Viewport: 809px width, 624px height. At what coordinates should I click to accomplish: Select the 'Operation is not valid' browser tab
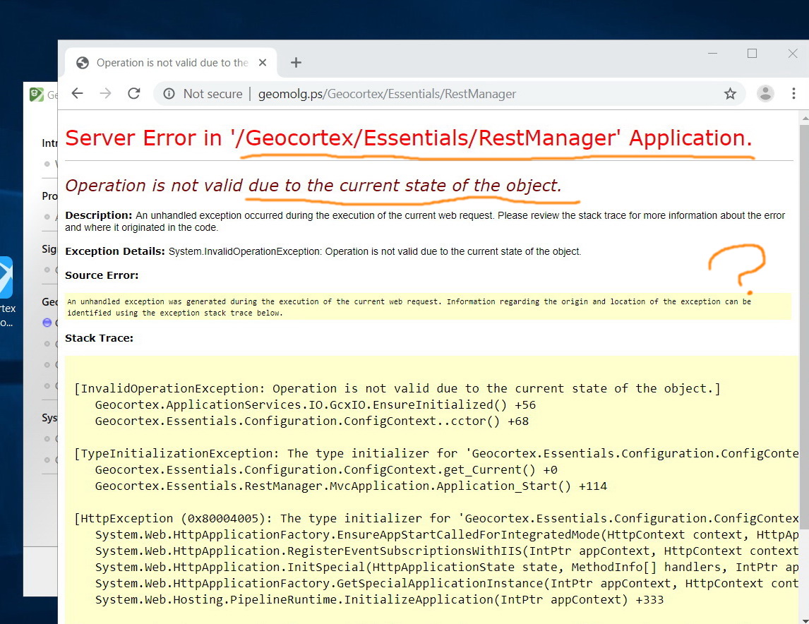[172, 62]
